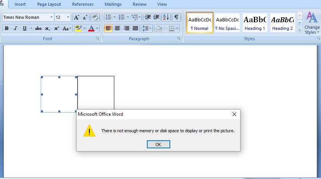This screenshot has width=321, height=179.
Task: Click the Change Styles button
Action: (312, 23)
